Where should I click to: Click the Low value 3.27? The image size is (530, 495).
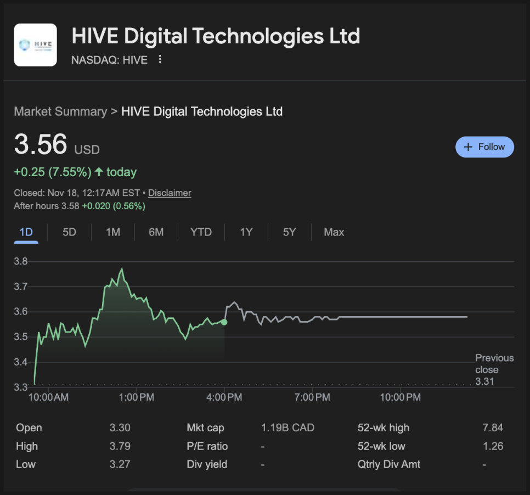[x=120, y=464]
